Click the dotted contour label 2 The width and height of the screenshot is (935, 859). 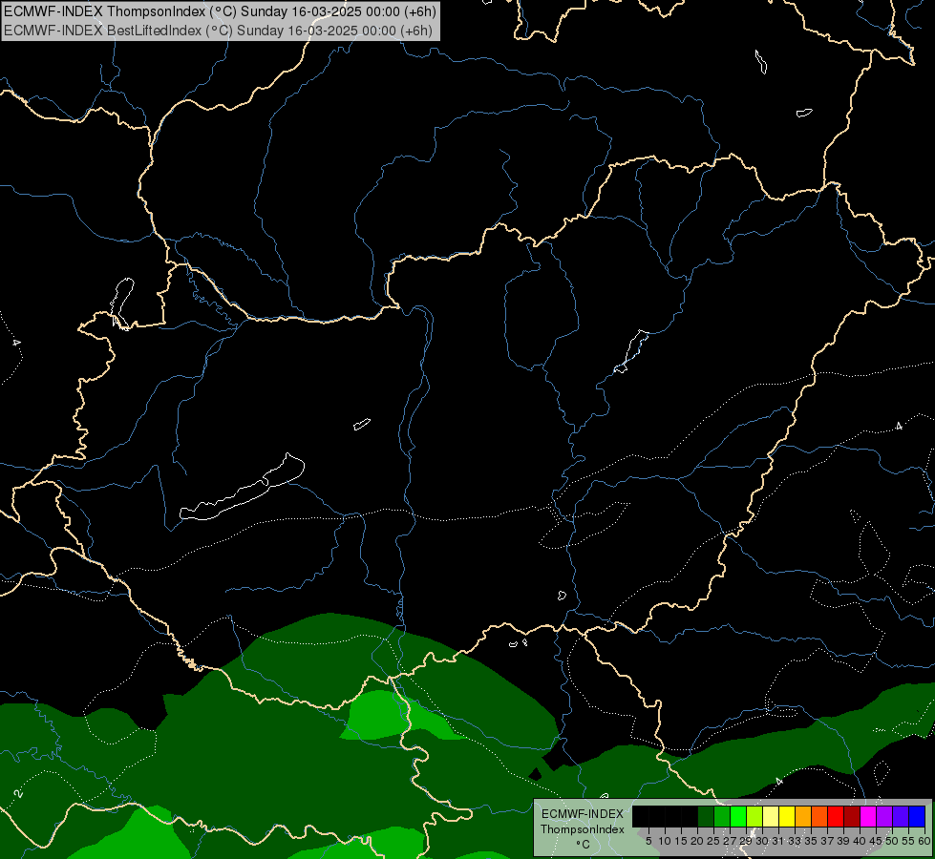[x=18, y=793]
